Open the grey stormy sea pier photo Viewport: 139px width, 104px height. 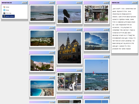[x=42, y=13]
